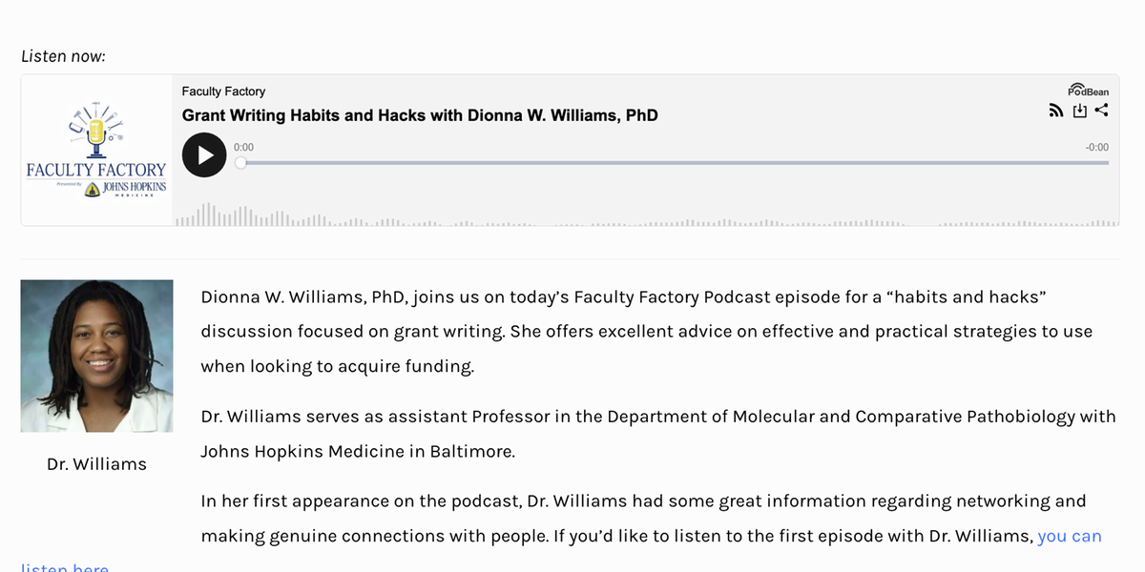The image size is (1145, 572).
Task: Click the portrait photo of Dr. Williams
Action: [x=96, y=356]
